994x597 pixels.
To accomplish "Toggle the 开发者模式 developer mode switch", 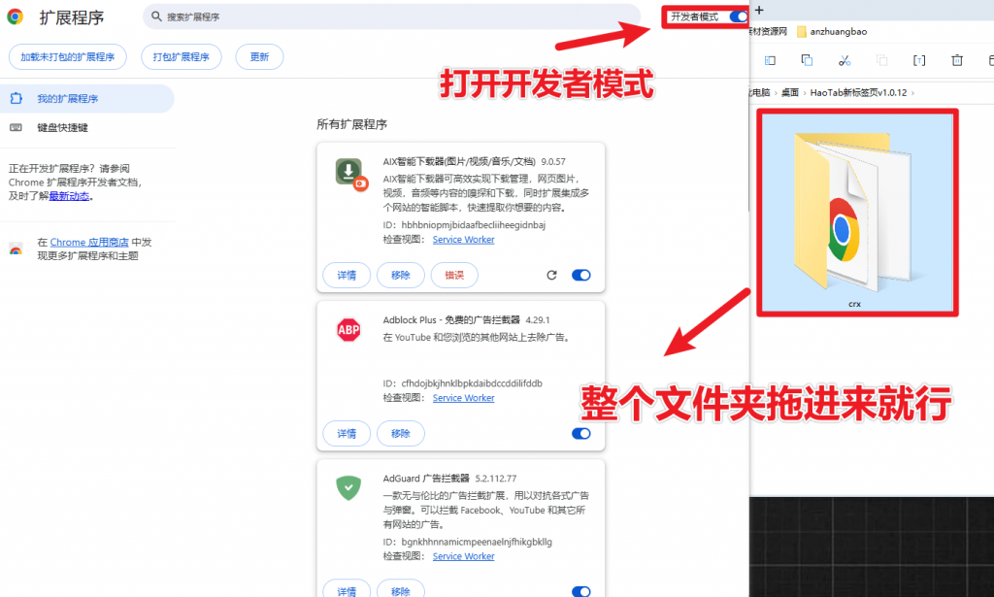I will coord(739,17).
